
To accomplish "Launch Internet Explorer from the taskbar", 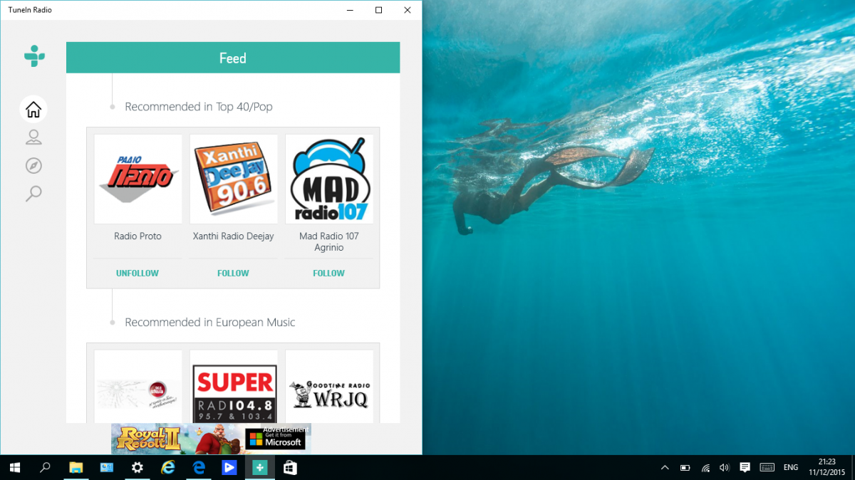I will click(x=168, y=468).
